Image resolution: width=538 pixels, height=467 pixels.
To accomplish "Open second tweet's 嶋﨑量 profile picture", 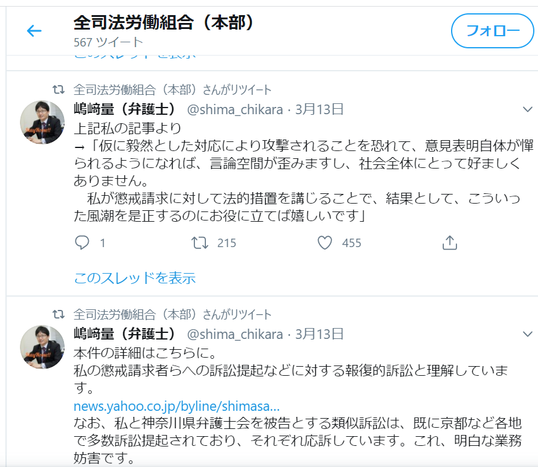I will pyautogui.click(x=42, y=347).
